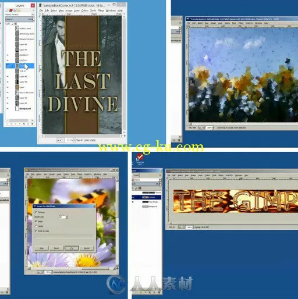298x299 pixels.
Task: Click the vertical scrollbar of book cover window
Action: pos(124,74)
